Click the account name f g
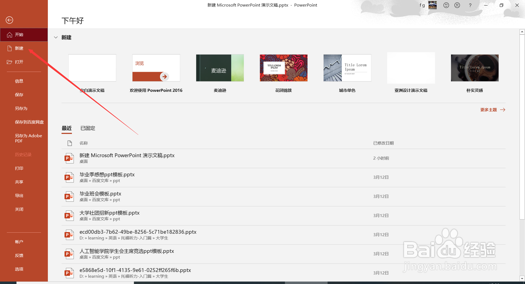This screenshot has height=284, width=525. click(422, 5)
